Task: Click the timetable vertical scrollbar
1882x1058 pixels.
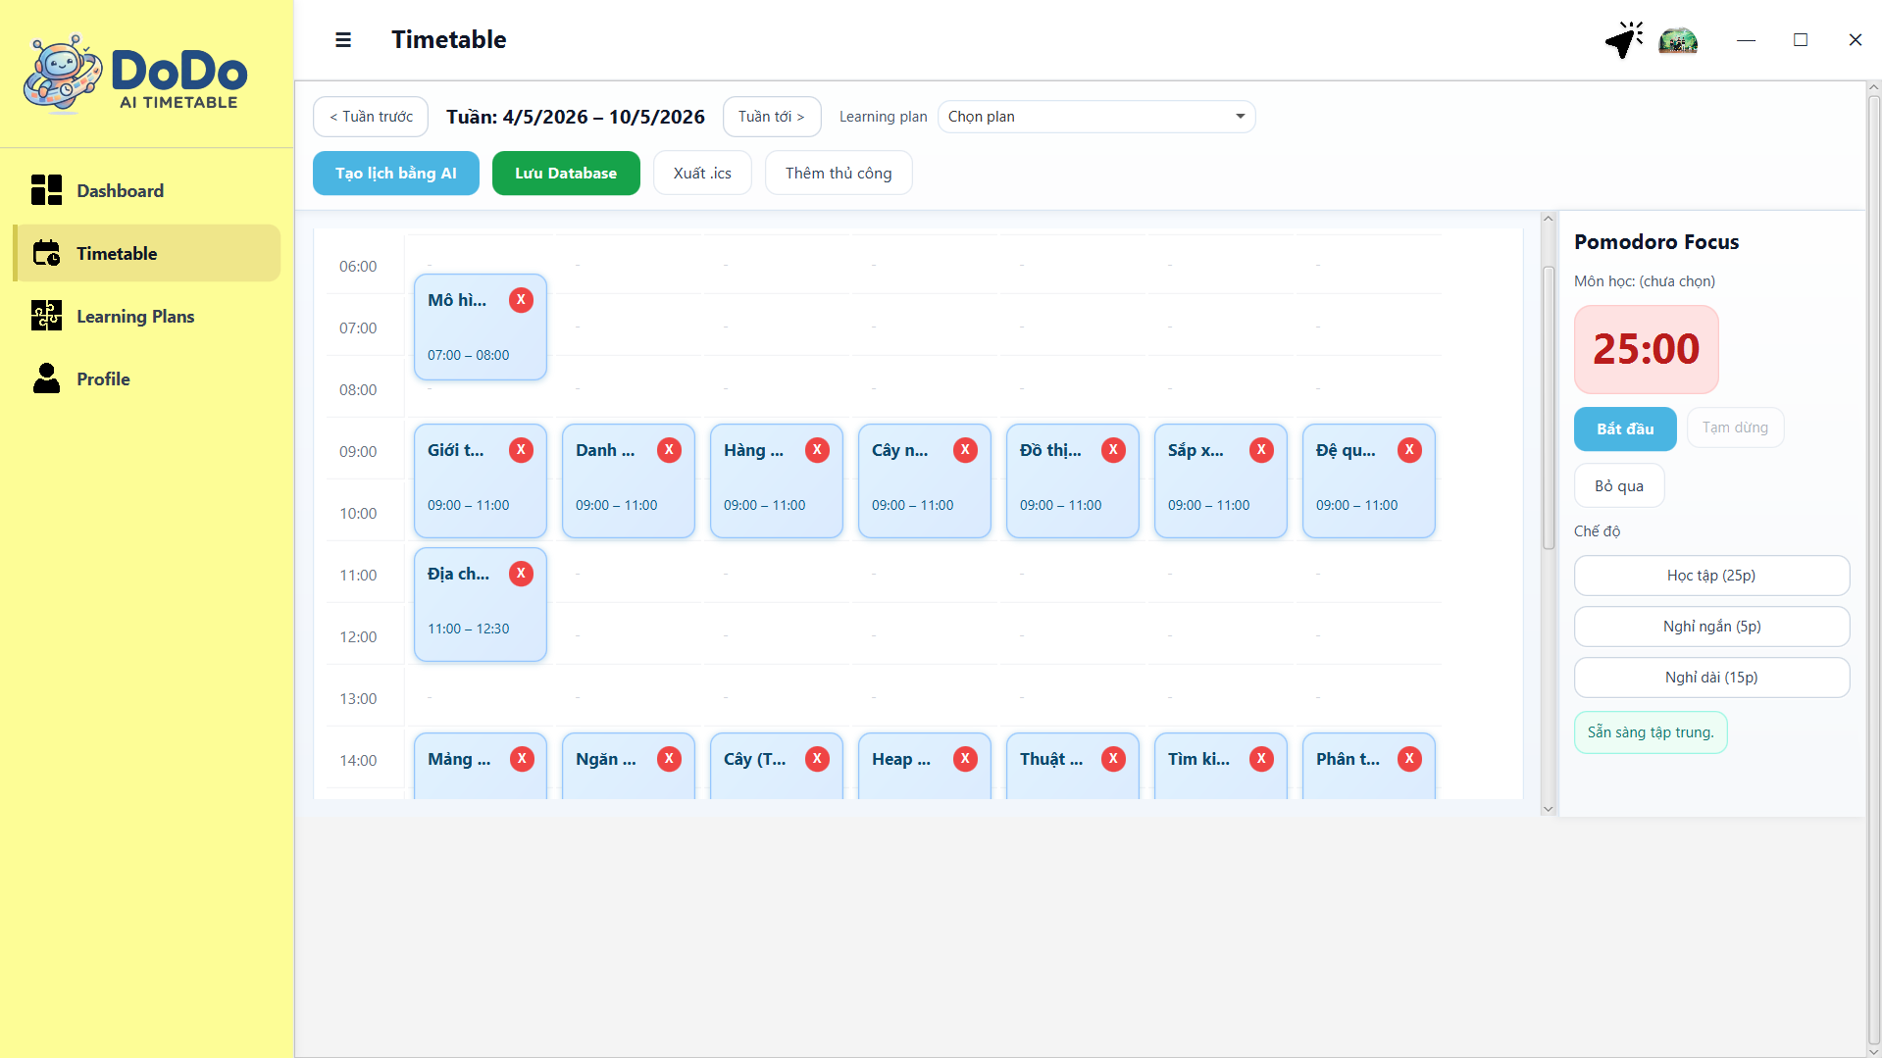Action: click(1549, 407)
